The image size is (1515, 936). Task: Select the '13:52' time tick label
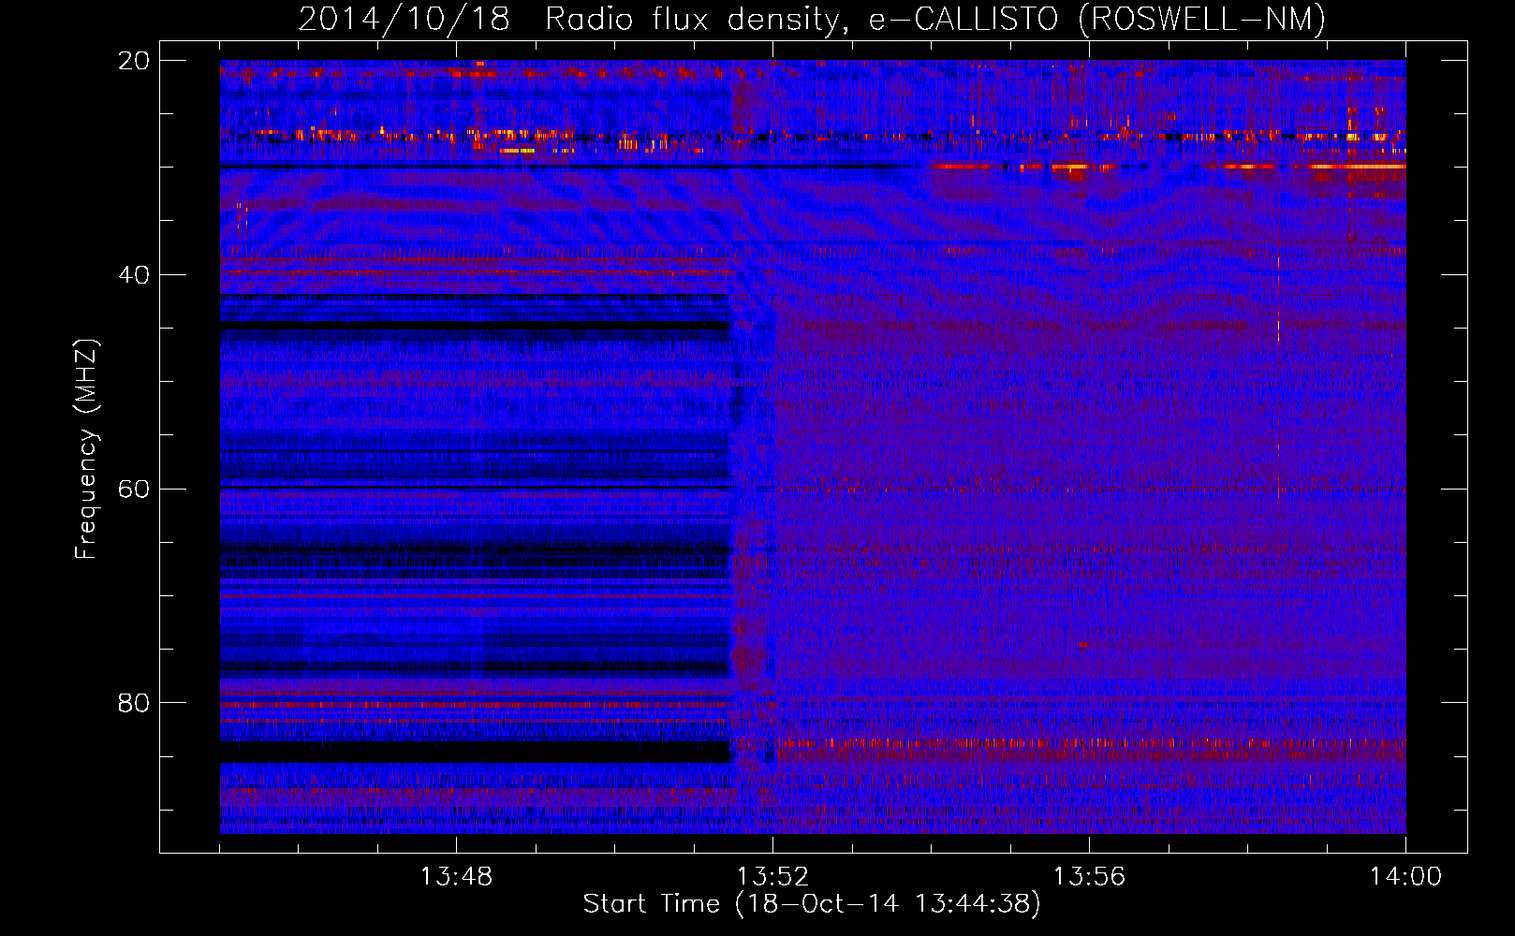[772, 877]
